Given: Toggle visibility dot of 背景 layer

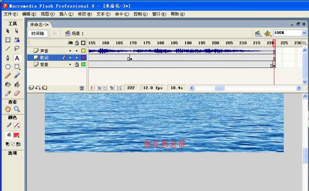Looking at the screenshot, I should (x=70, y=65).
